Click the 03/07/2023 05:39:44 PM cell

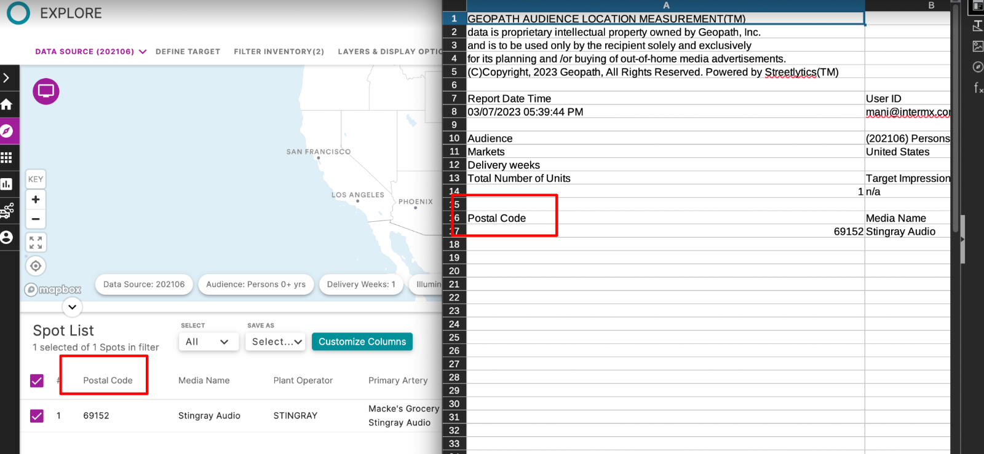[x=665, y=112]
